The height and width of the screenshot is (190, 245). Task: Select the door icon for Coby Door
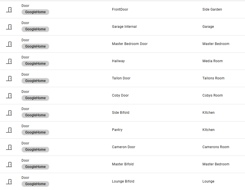click(x=9, y=96)
